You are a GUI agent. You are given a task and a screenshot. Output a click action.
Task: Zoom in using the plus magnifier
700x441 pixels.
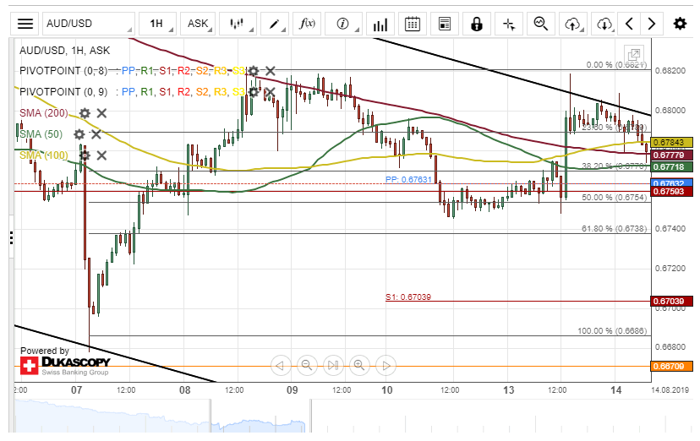pyautogui.click(x=359, y=366)
